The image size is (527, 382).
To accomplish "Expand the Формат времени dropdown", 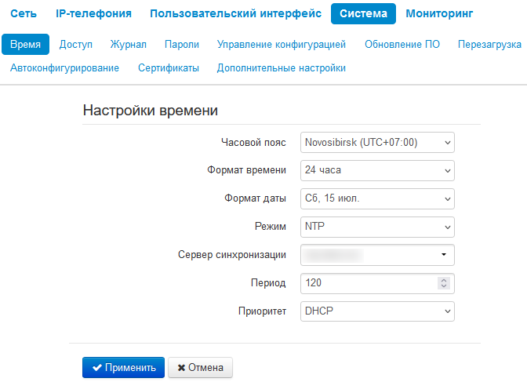I will pos(377,170).
